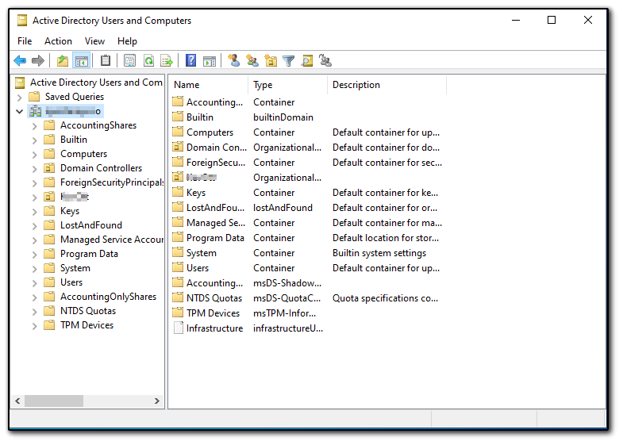Select AccountingOnlyShares in the tree
The image size is (623, 445).
coord(108,297)
